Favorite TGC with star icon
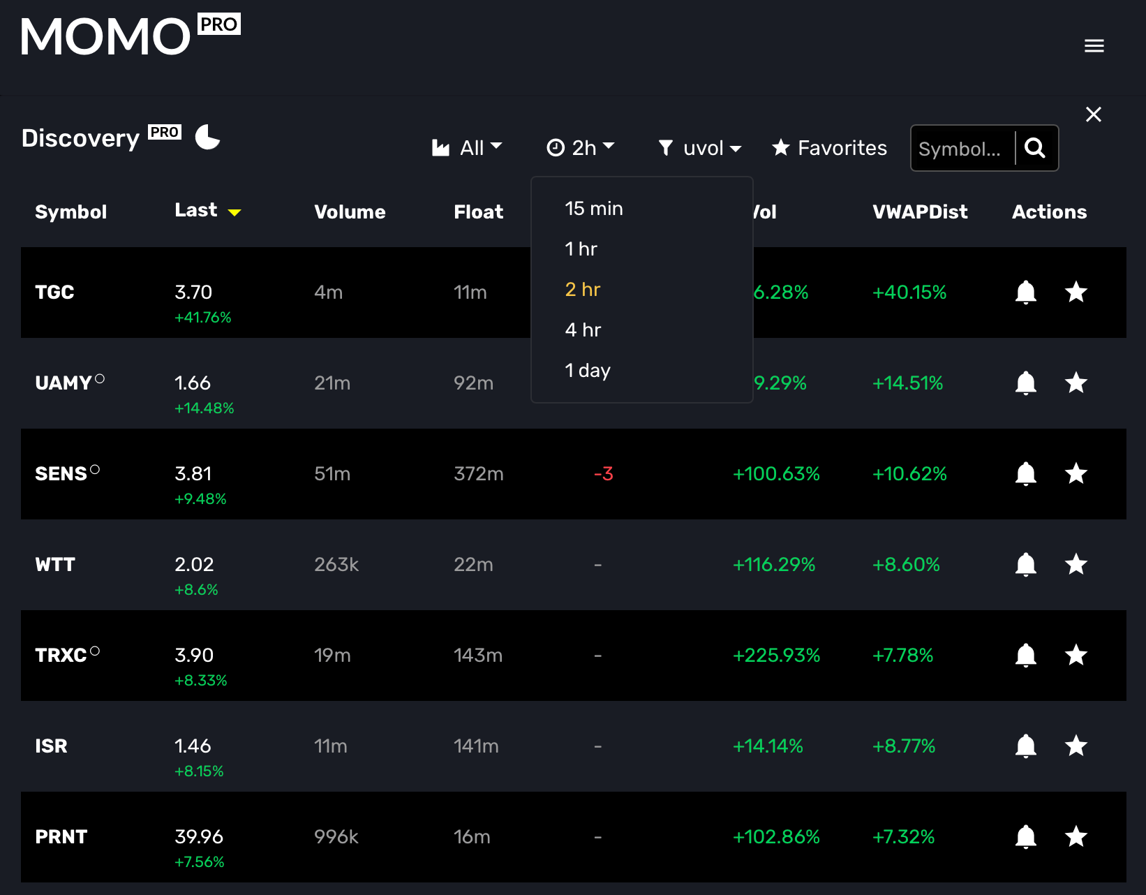The height and width of the screenshot is (895, 1146). tap(1076, 292)
